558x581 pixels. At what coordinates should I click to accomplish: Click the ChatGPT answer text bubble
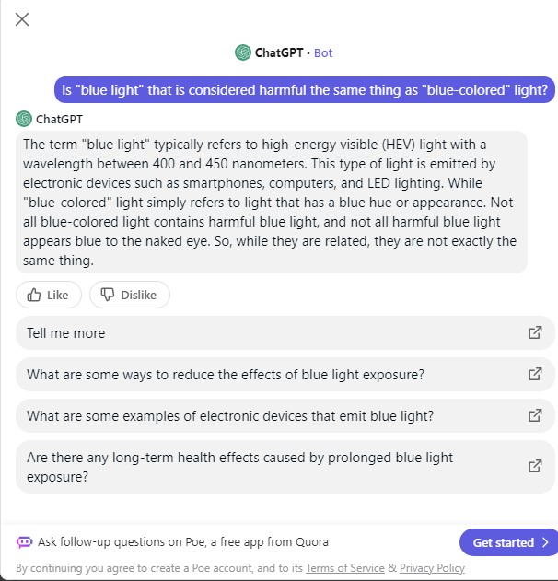(x=271, y=203)
